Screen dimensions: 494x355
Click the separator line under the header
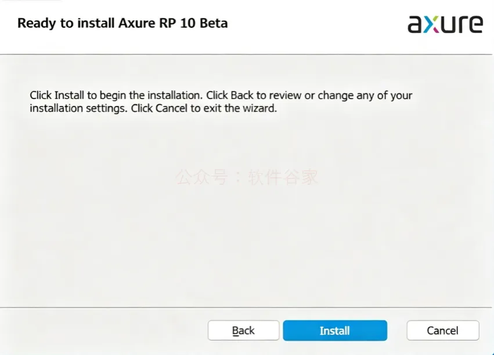[x=246, y=54]
